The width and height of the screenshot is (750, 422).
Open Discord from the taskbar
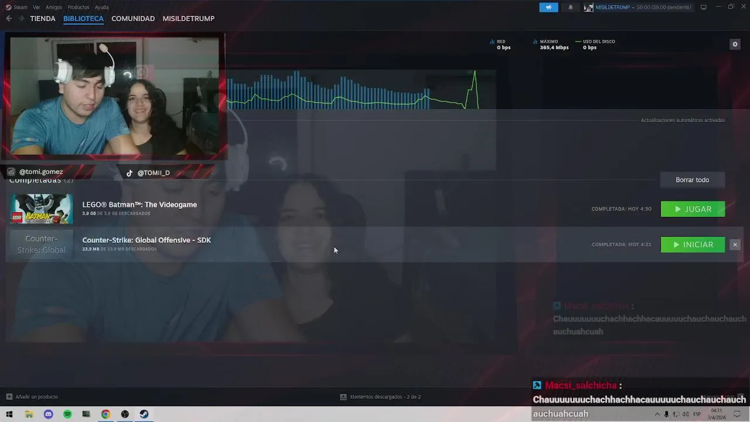[48, 414]
